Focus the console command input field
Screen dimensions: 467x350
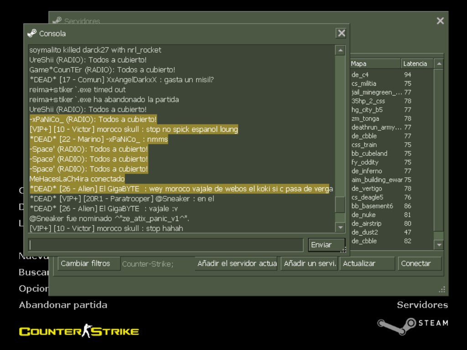[166, 245]
